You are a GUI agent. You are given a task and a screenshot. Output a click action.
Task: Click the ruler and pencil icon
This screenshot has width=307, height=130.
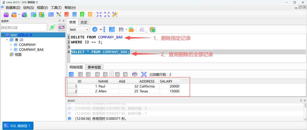pyautogui.click(x=59, y=14)
